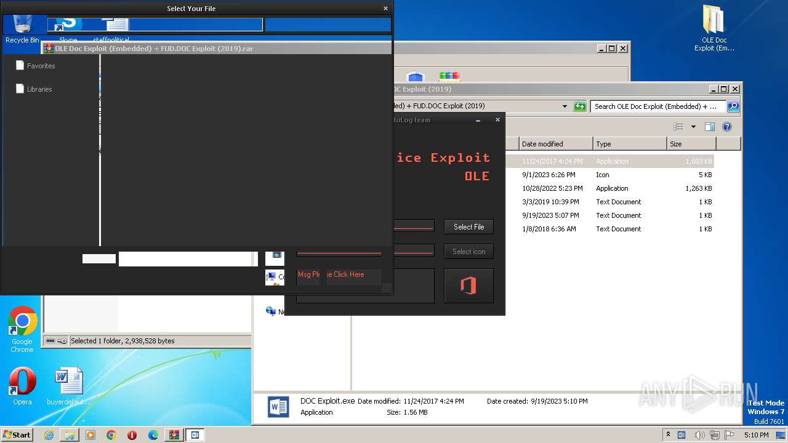Click the search magnifier icon in Explorer

(733, 106)
